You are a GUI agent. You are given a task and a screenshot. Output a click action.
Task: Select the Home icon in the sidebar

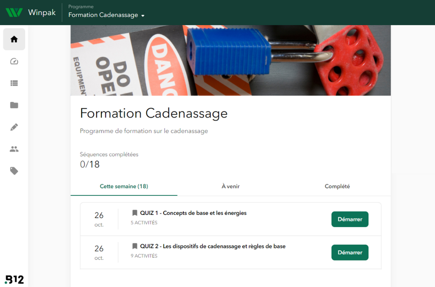(14, 39)
